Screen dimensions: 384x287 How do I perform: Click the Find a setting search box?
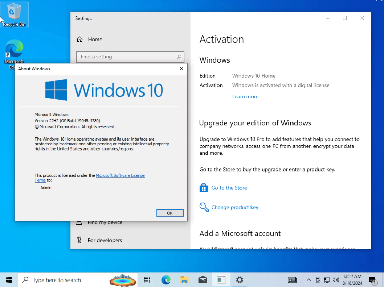(x=130, y=57)
